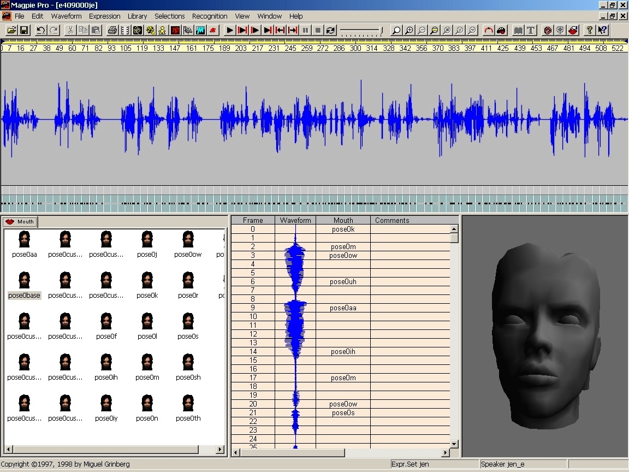Toggle the loop playback button
This screenshot has width=629, height=472.
click(x=330, y=31)
